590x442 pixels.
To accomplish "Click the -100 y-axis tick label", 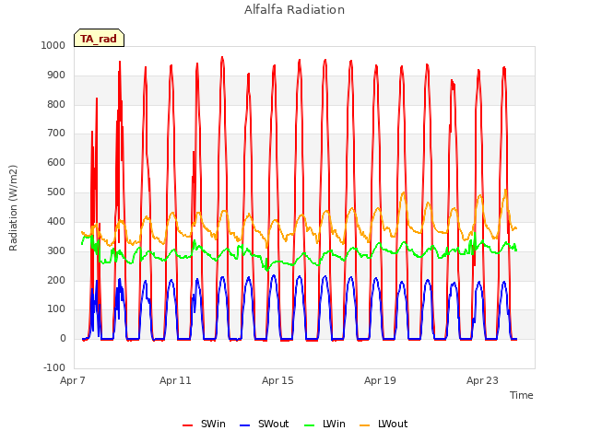I will point(54,367).
